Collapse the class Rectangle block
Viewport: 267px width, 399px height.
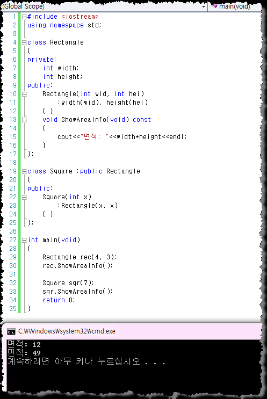click(24, 42)
